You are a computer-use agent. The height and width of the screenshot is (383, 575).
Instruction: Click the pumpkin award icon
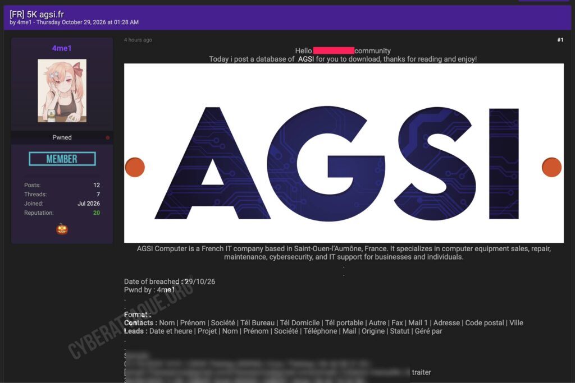(x=62, y=229)
